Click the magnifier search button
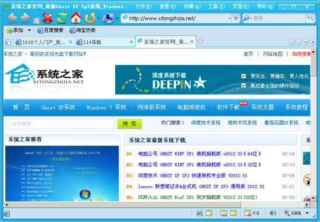This screenshot has height=222, width=320. [311, 18]
